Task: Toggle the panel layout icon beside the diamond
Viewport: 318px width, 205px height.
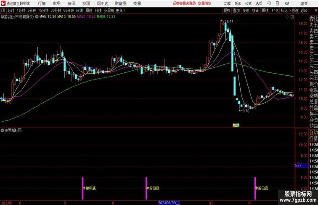Action: pos(292,17)
